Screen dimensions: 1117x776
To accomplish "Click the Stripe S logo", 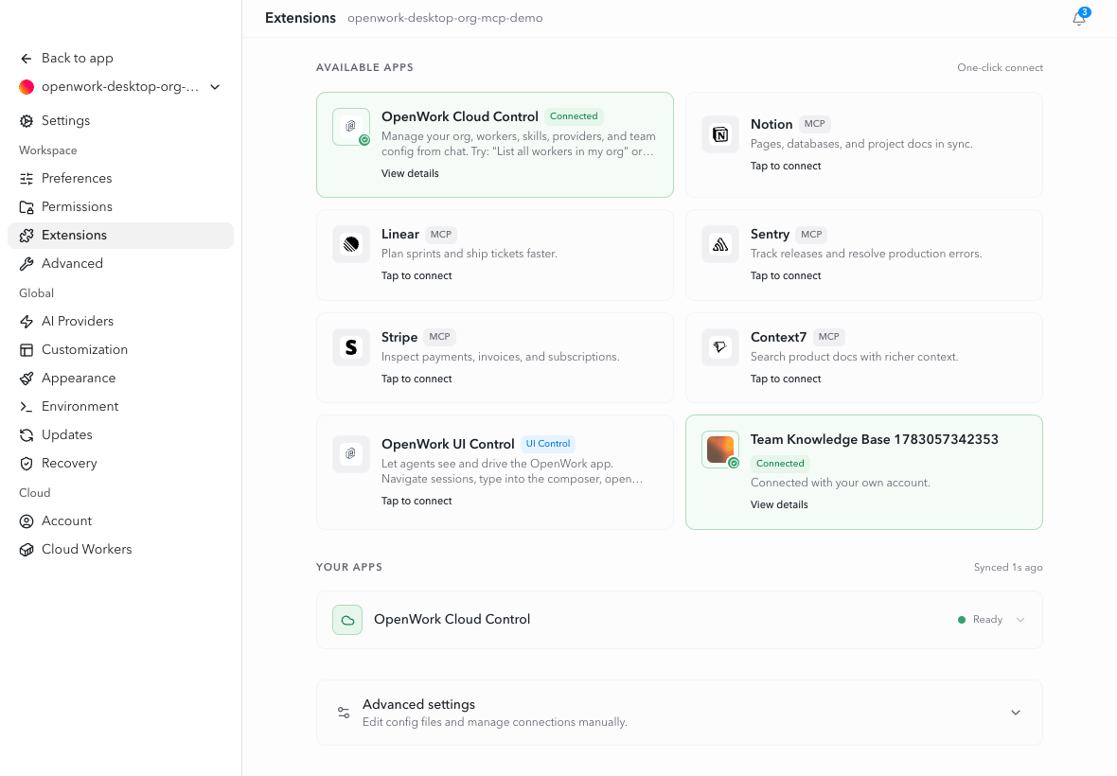I will point(351,347).
